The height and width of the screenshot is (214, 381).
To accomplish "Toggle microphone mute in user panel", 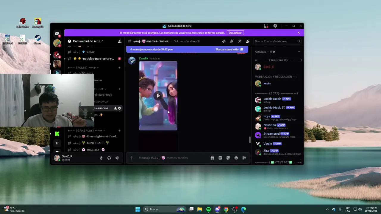I will [101, 158].
